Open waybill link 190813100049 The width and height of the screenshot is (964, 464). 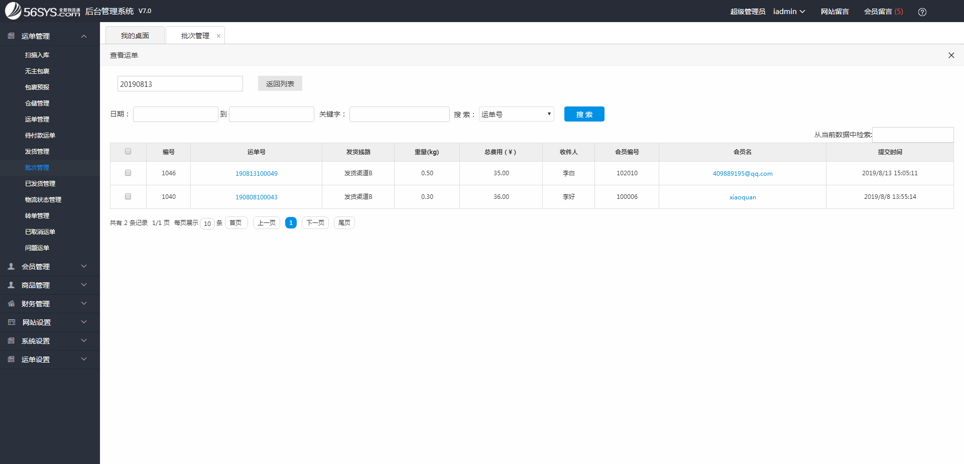pyautogui.click(x=257, y=173)
